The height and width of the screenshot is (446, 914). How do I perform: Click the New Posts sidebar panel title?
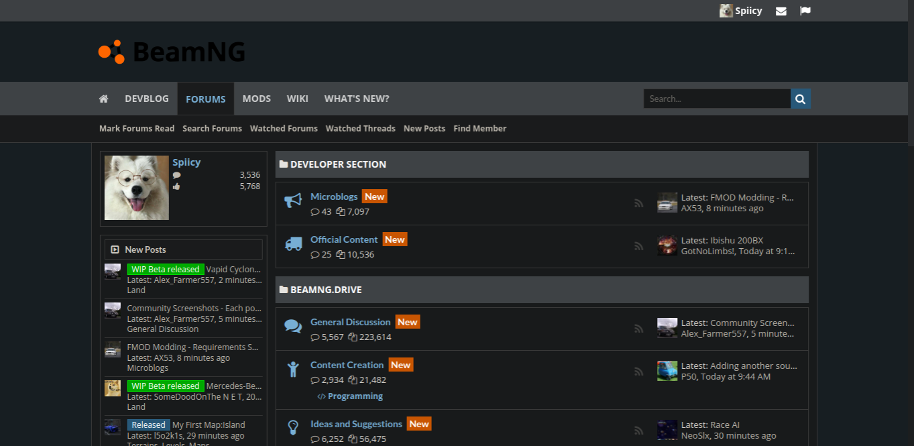[146, 249]
